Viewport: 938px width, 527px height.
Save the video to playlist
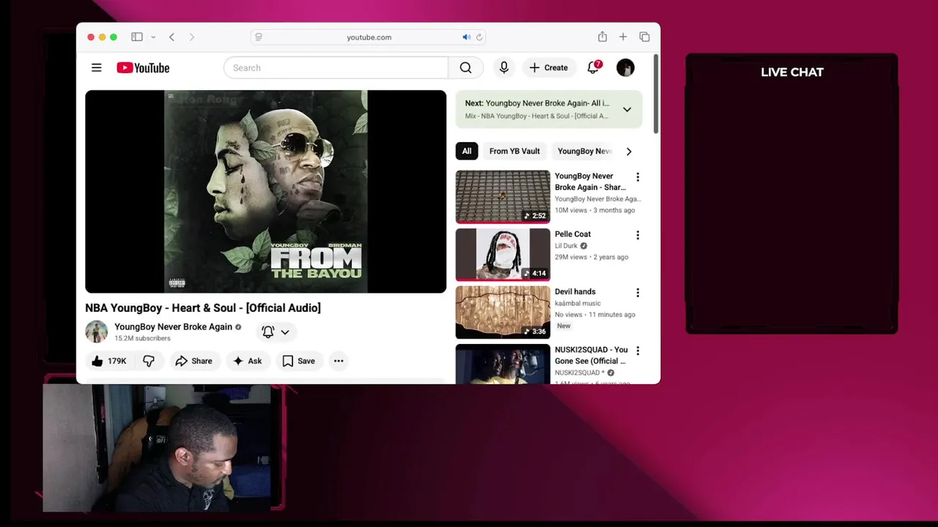[x=298, y=361]
